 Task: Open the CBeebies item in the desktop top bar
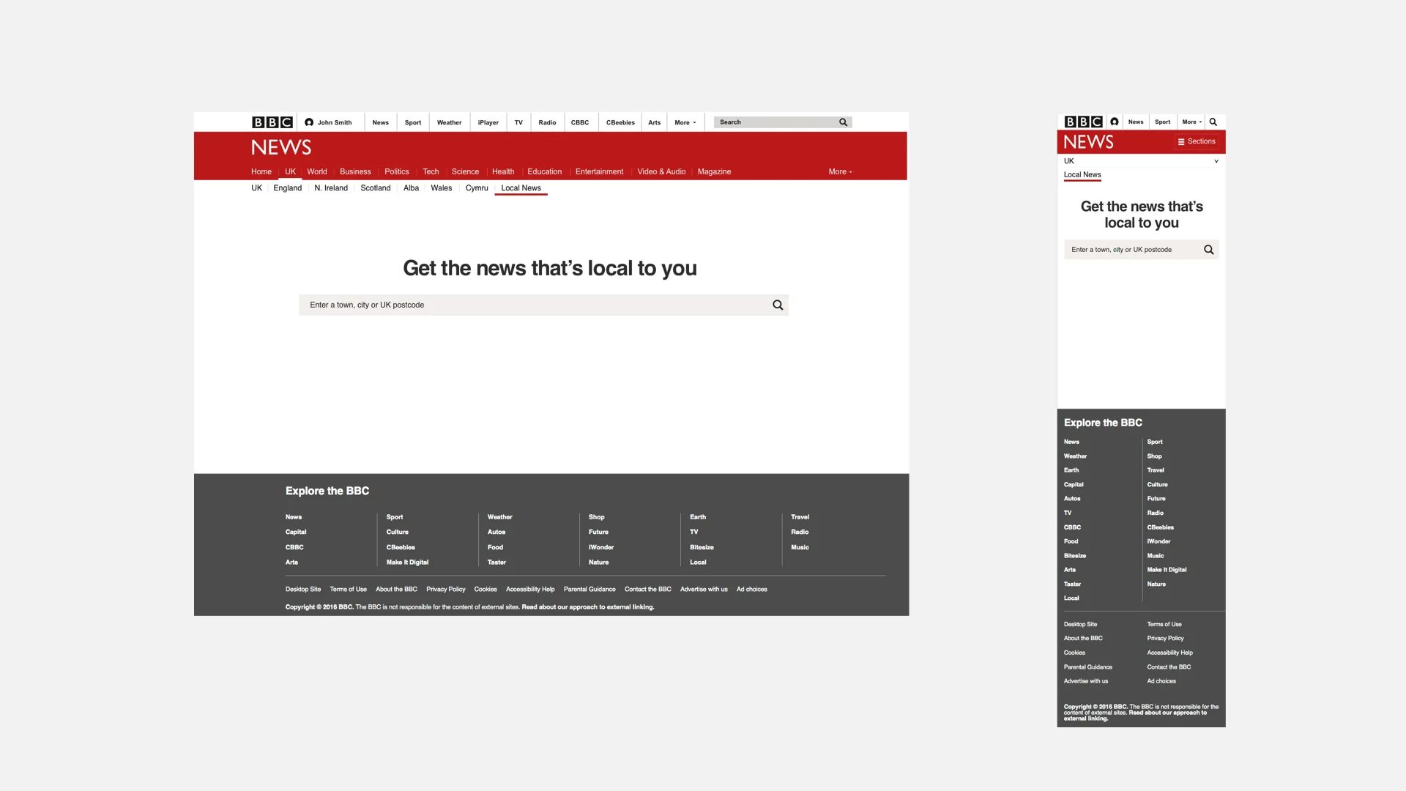point(620,122)
